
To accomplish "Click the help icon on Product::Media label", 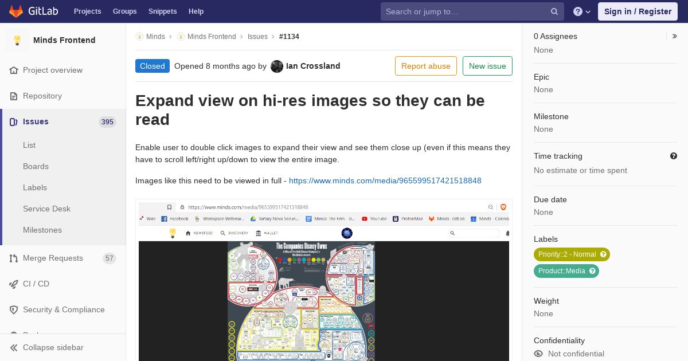I will pyautogui.click(x=592, y=271).
